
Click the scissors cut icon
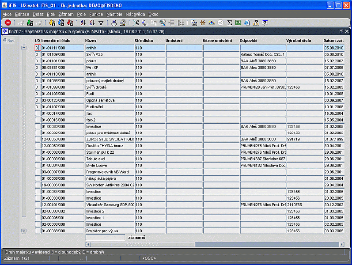coord(136,23)
